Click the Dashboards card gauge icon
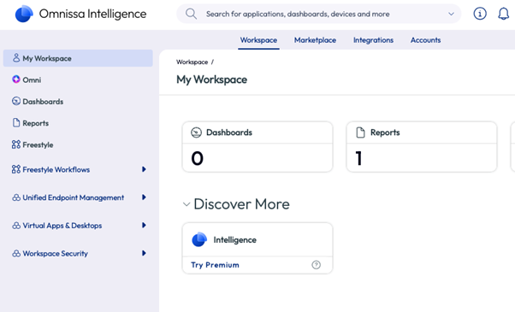This screenshot has width=515, height=312. click(196, 132)
